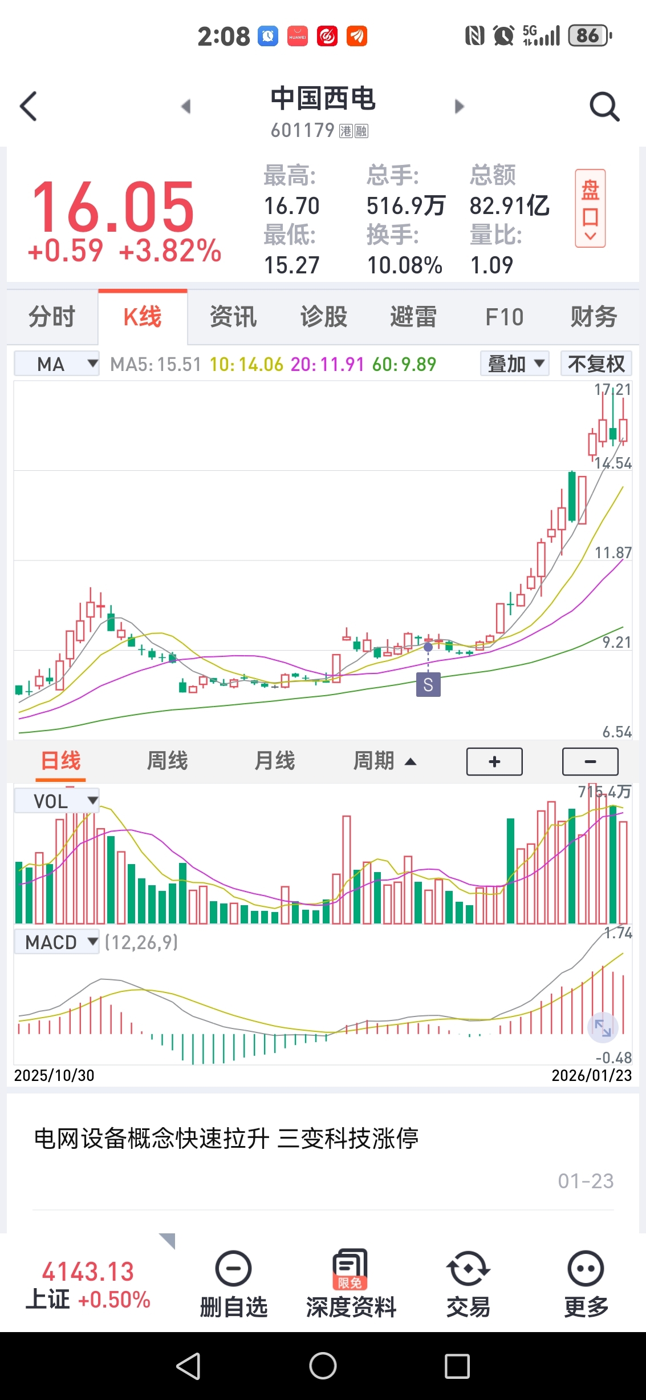Tap MA 60: 9.89 value label

coord(404,364)
